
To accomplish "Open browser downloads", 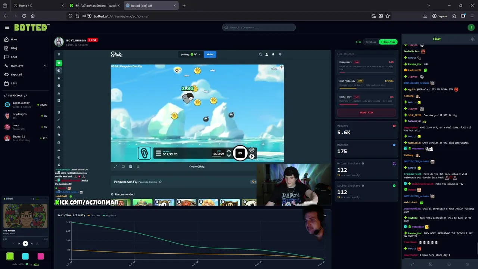I will pos(425,16).
